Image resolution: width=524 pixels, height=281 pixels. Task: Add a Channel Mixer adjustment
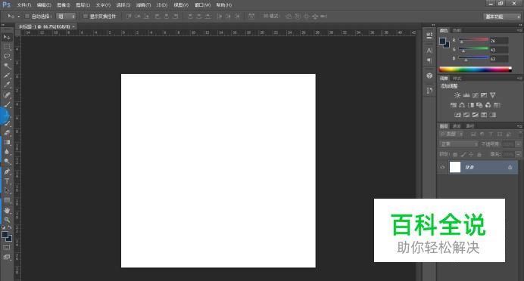[488, 105]
